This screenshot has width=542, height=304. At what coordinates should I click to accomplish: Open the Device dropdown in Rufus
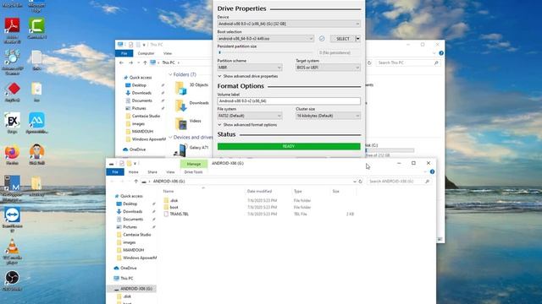pyautogui.click(x=289, y=24)
